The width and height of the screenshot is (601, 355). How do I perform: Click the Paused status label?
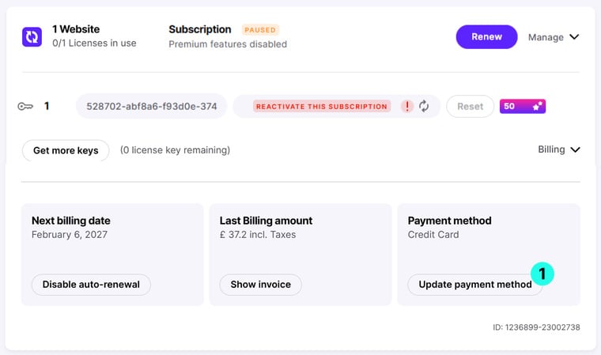pos(260,30)
